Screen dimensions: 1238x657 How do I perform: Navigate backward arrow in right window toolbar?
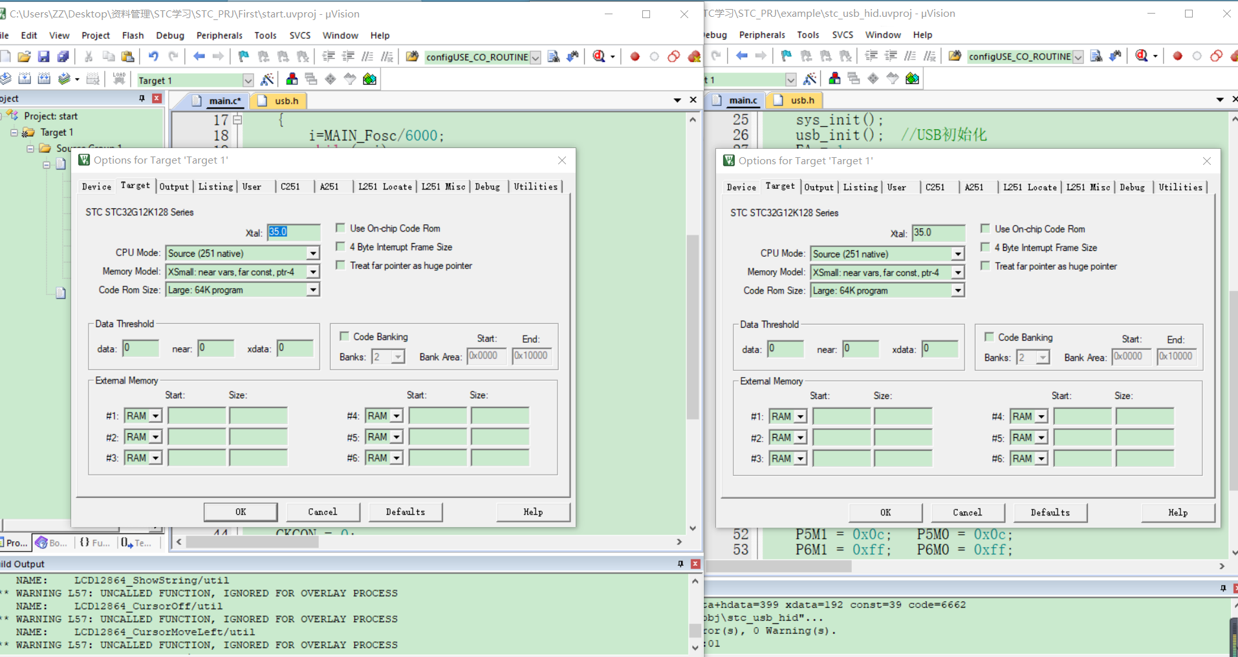click(x=741, y=56)
